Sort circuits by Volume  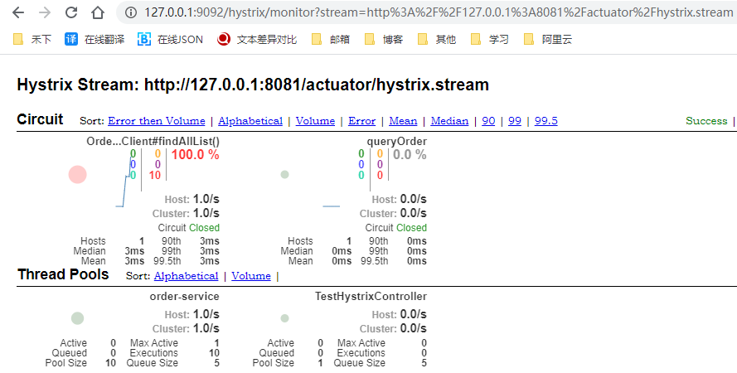click(x=315, y=121)
